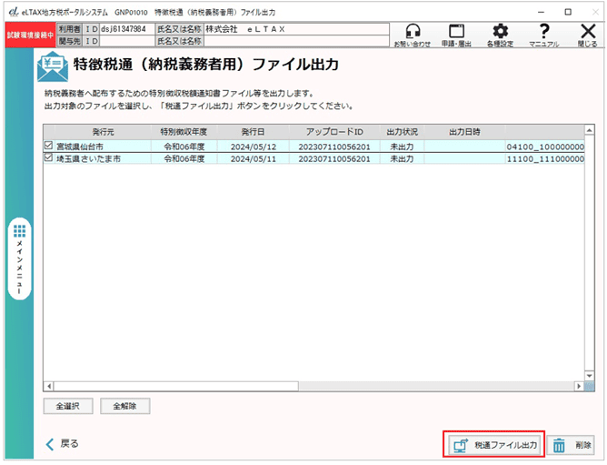Open the マニュアル question mark icon
Image resolution: width=607 pixels, height=465 pixels.
tap(544, 35)
